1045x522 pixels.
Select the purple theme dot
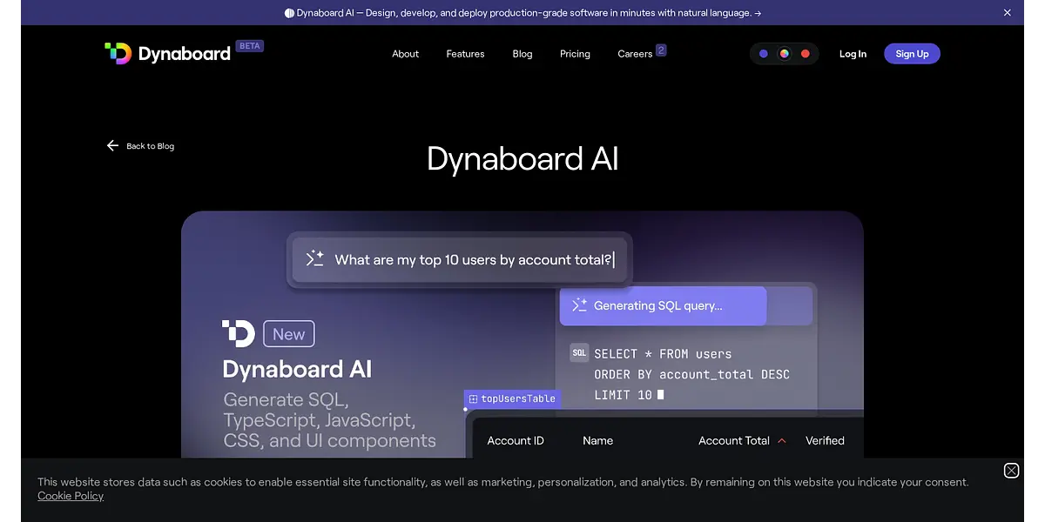[x=764, y=54]
